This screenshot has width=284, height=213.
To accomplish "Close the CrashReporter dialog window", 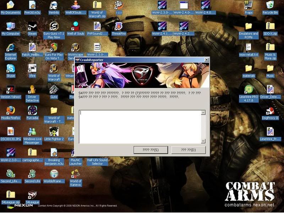I will click(x=207, y=60).
